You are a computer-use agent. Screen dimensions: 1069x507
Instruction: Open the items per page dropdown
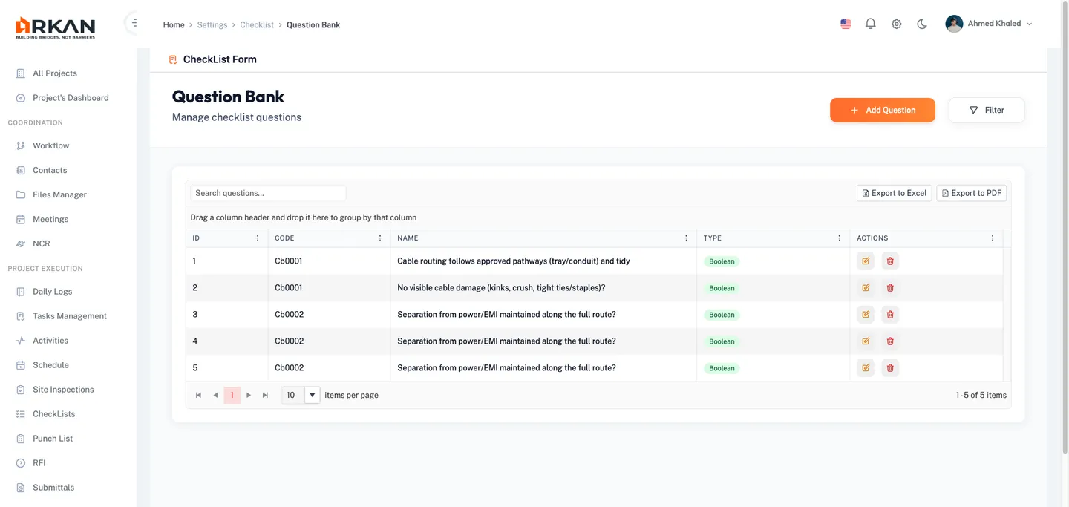311,395
